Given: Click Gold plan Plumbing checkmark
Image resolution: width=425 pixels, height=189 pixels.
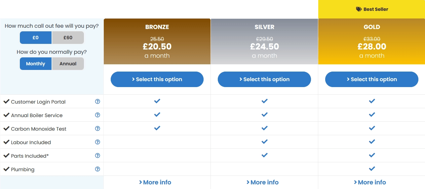Looking at the screenshot, I should [372, 169].
